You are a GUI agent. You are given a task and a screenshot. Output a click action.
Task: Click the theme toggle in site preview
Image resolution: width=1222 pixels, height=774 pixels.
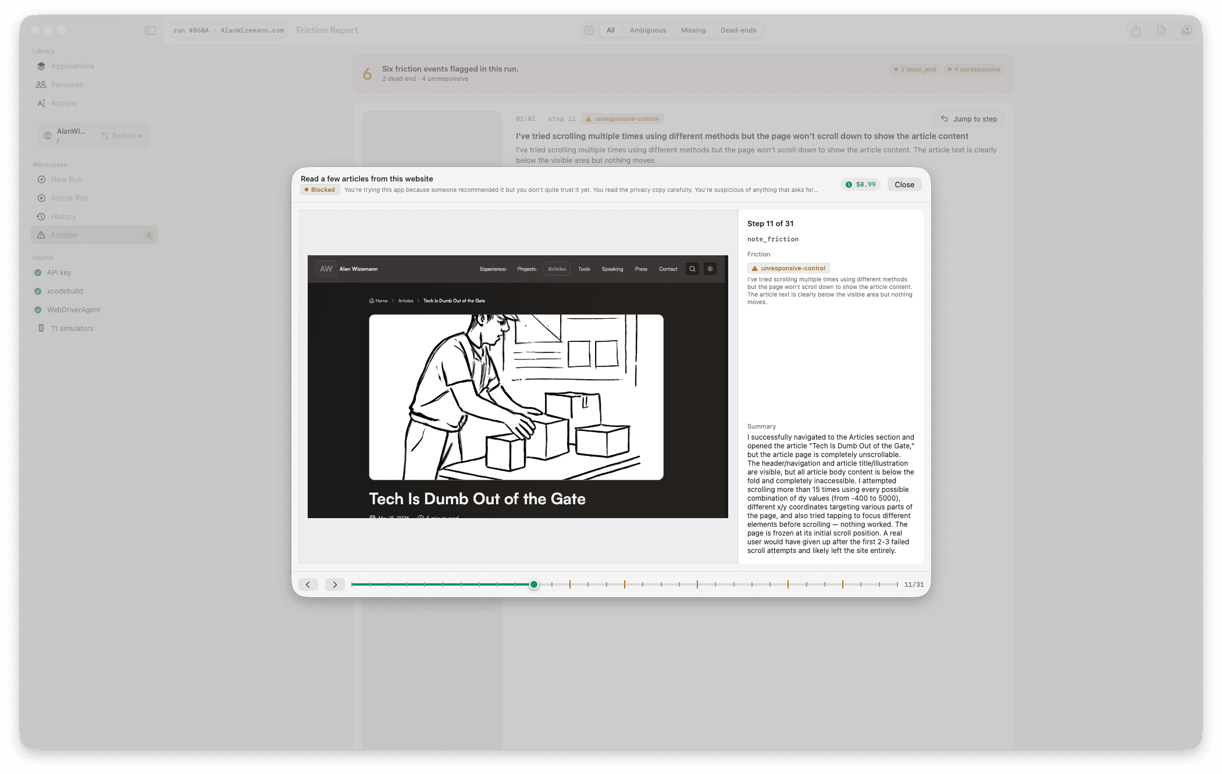point(710,269)
